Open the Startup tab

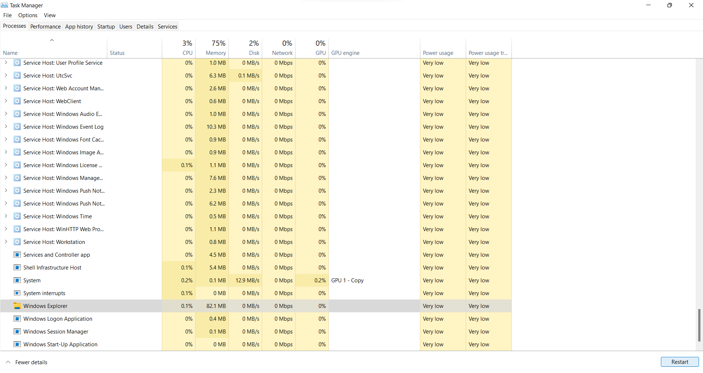click(106, 26)
